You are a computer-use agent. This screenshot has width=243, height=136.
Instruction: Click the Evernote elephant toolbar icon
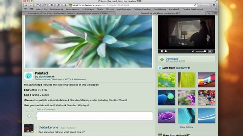coord(52,5)
